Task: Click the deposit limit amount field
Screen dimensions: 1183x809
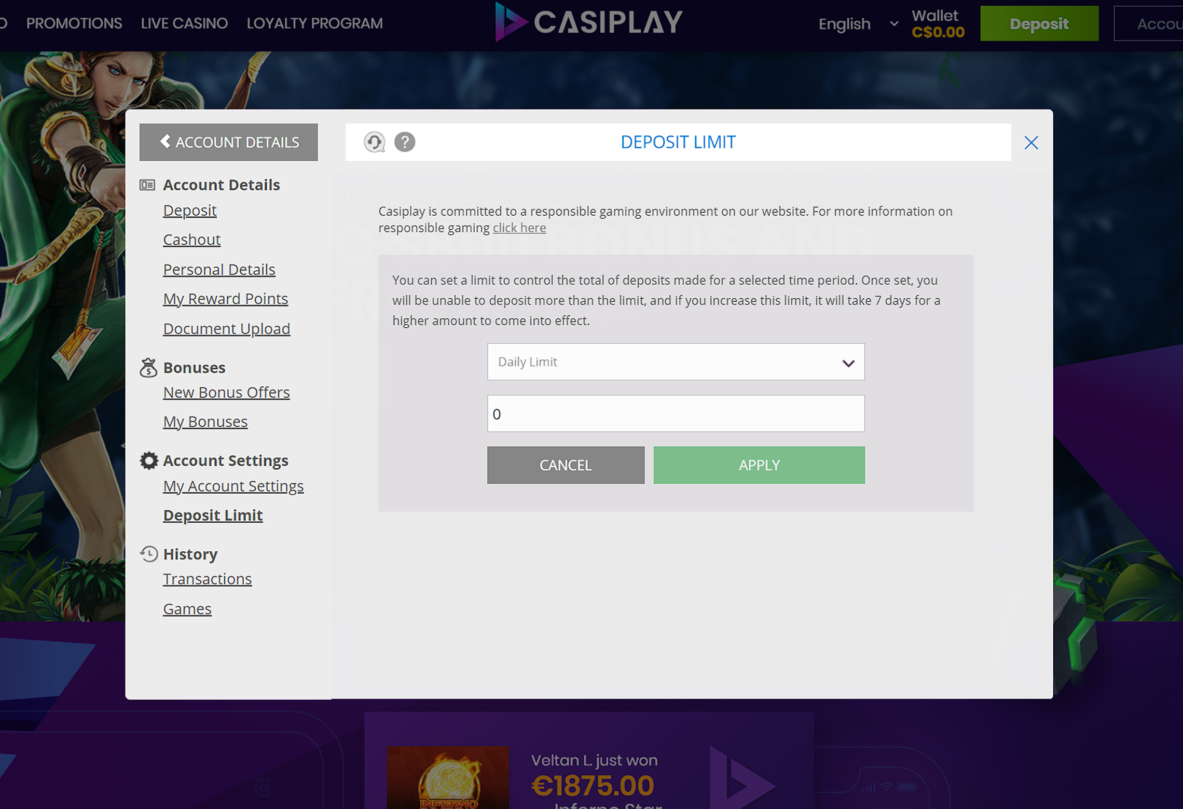Action: point(676,414)
